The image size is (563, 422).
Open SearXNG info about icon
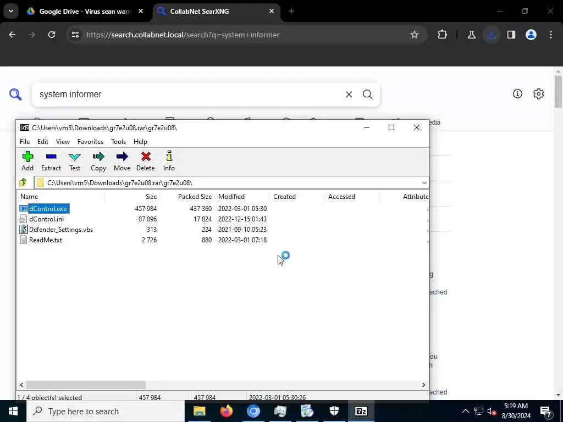click(517, 93)
